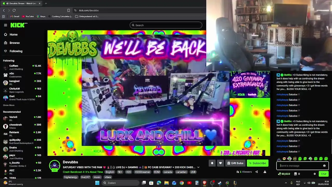Click the green Chat send button
332x187 pixels.
coord(324,174)
